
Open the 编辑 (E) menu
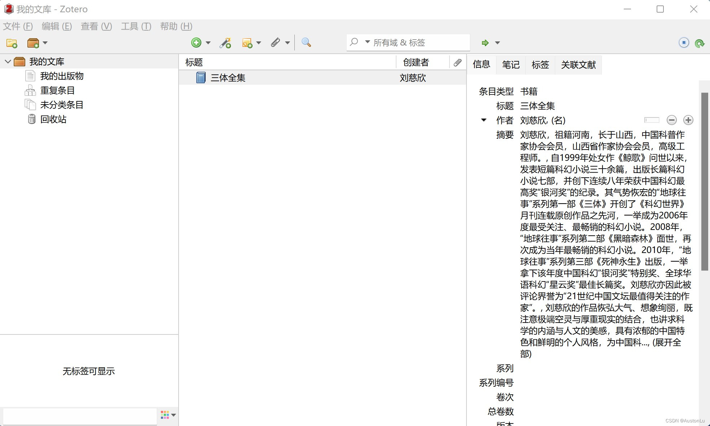pos(57,26)
